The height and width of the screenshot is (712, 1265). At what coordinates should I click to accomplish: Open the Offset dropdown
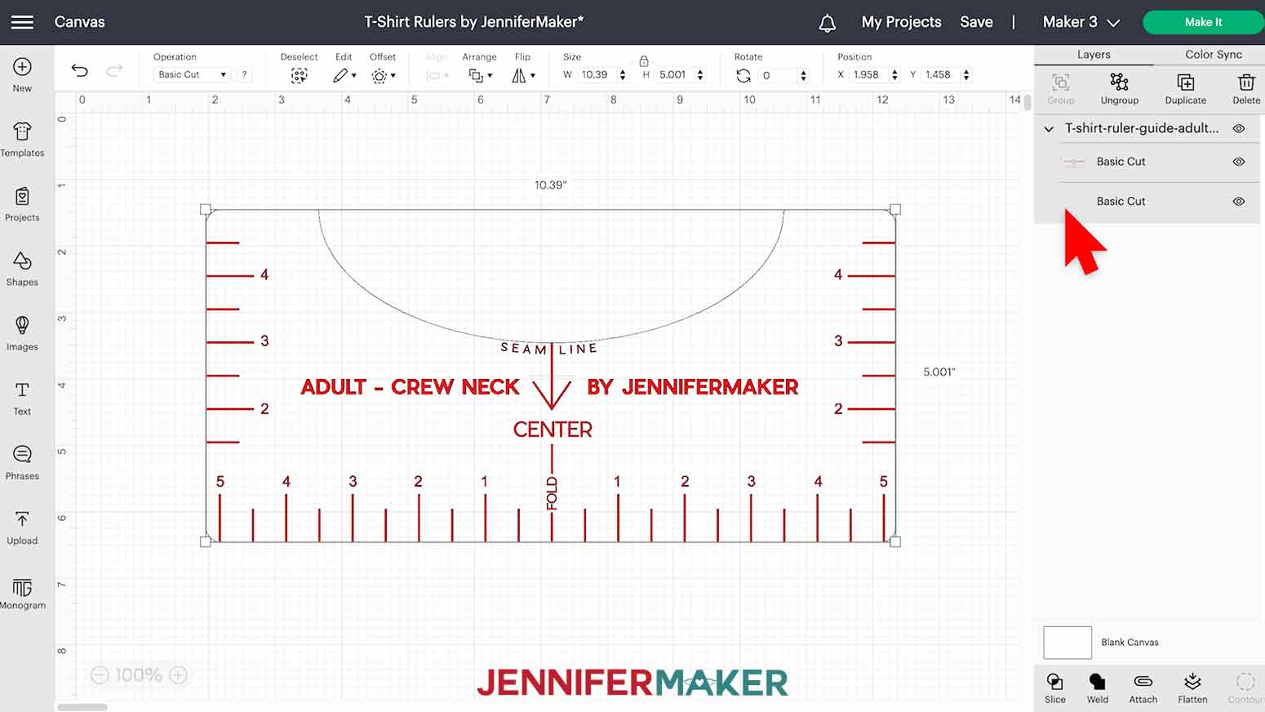383,75
